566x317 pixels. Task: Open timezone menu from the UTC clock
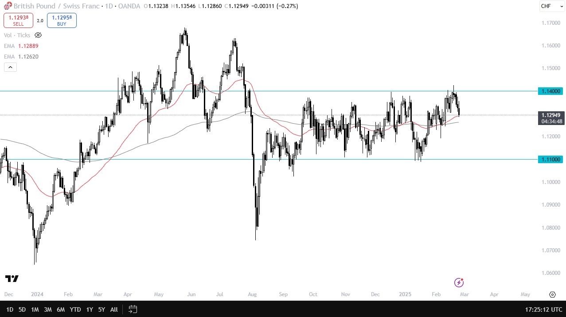(x=540, y=309)
